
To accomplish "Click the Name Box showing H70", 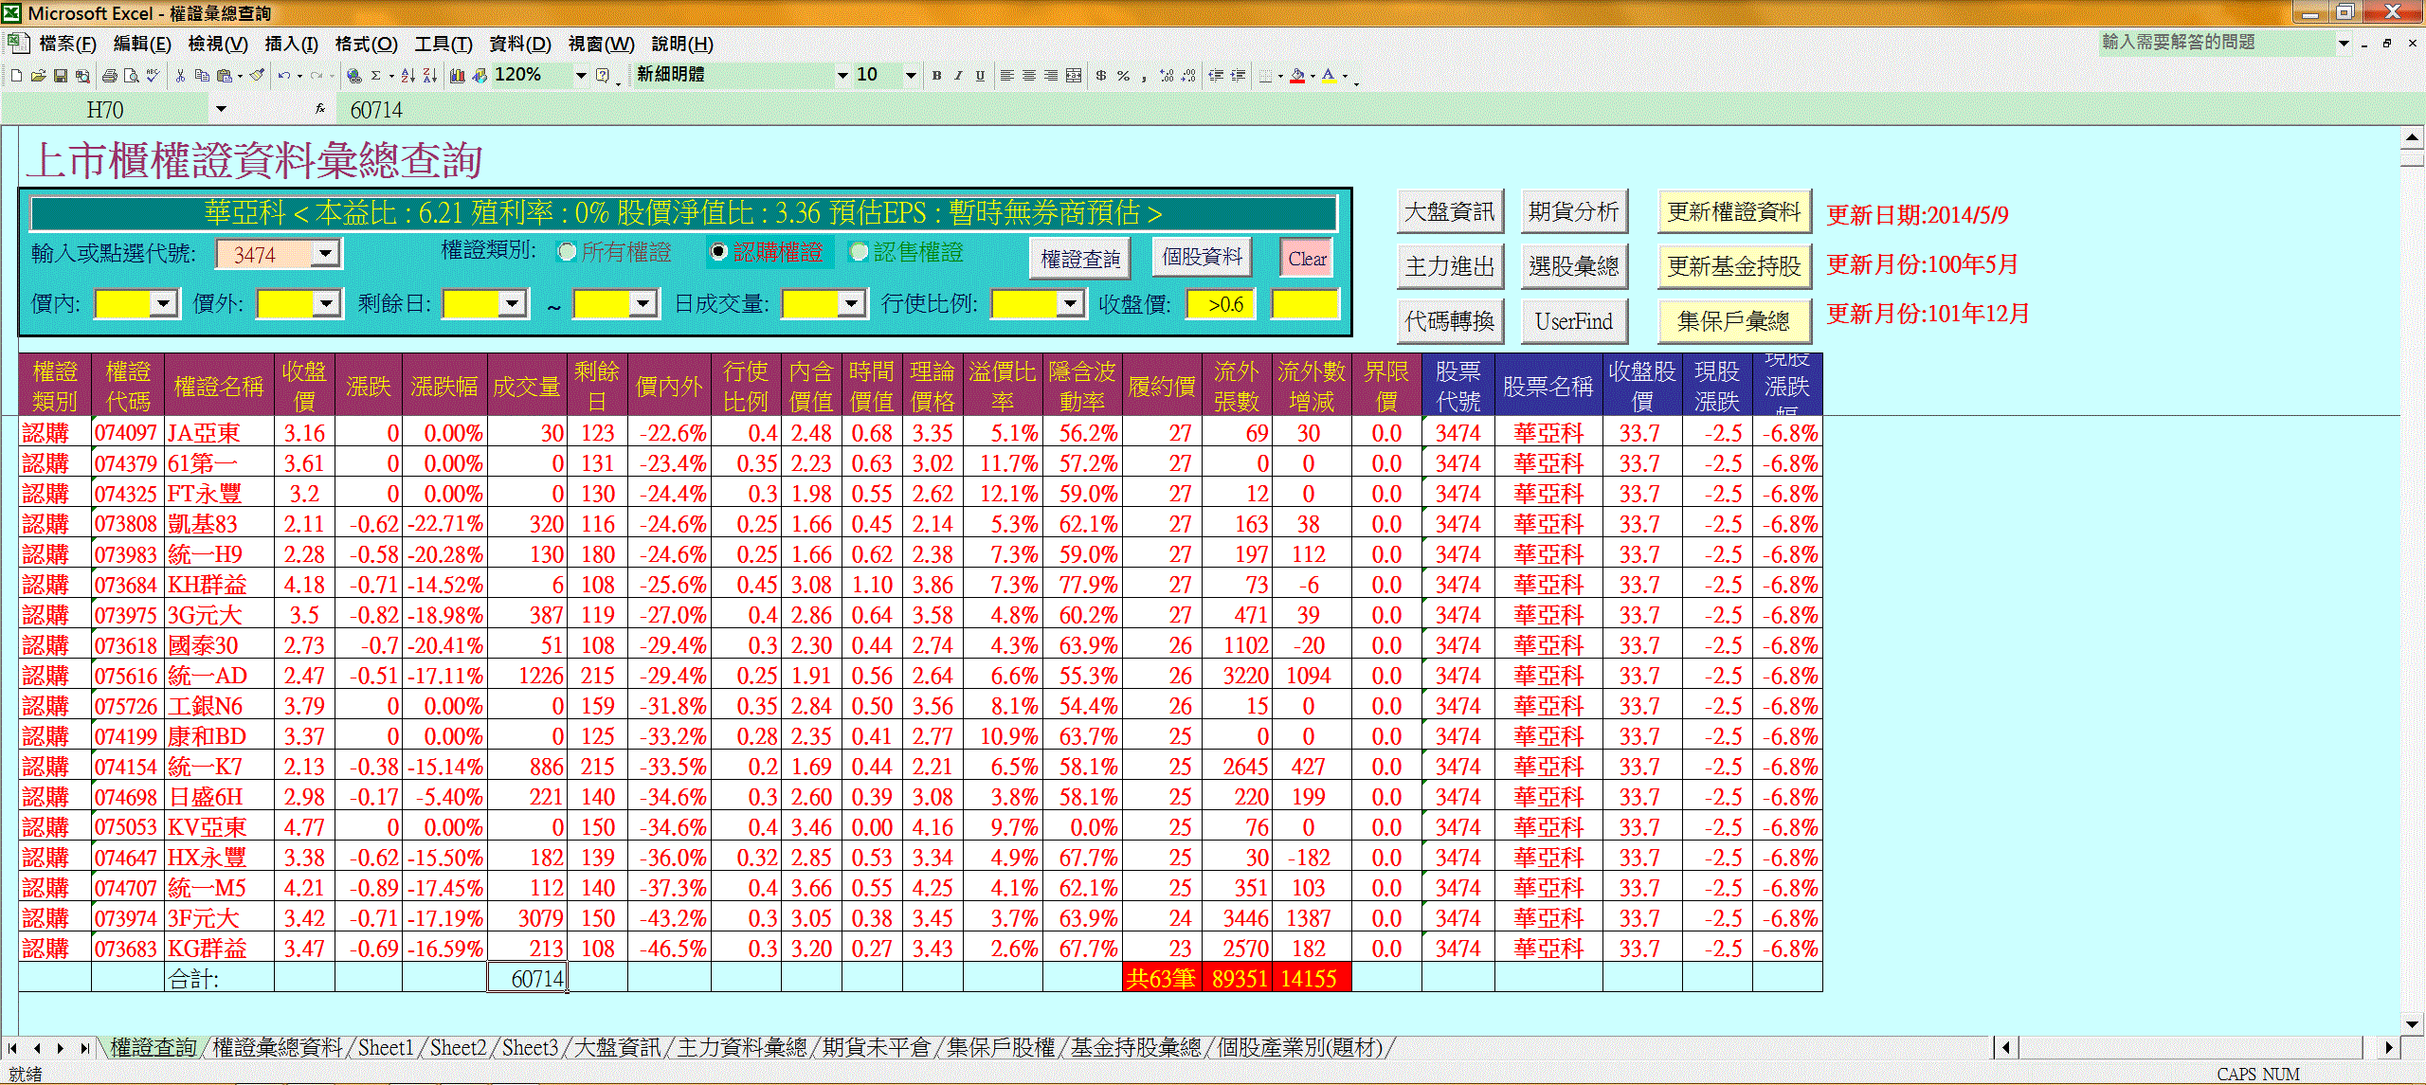I will point(105,110).
